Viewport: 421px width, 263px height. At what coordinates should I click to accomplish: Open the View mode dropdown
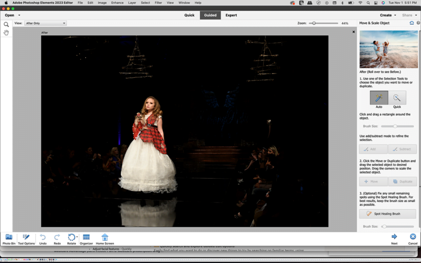coord(45,23)
